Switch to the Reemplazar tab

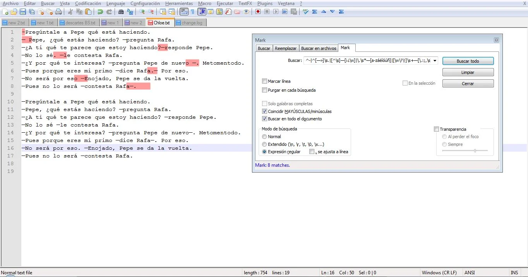[286, 48]
